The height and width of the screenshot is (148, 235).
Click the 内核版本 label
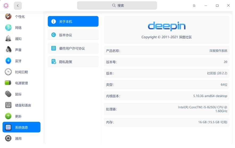click(x=113, y=96)
